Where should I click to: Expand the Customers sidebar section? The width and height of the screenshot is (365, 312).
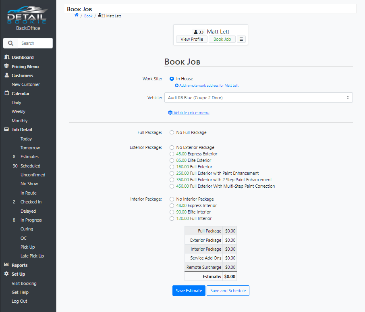[22, 75]
